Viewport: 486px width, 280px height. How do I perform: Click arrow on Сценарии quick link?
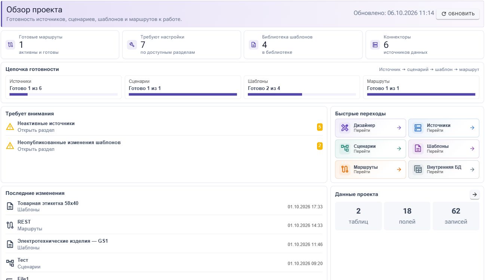point(399,149)
